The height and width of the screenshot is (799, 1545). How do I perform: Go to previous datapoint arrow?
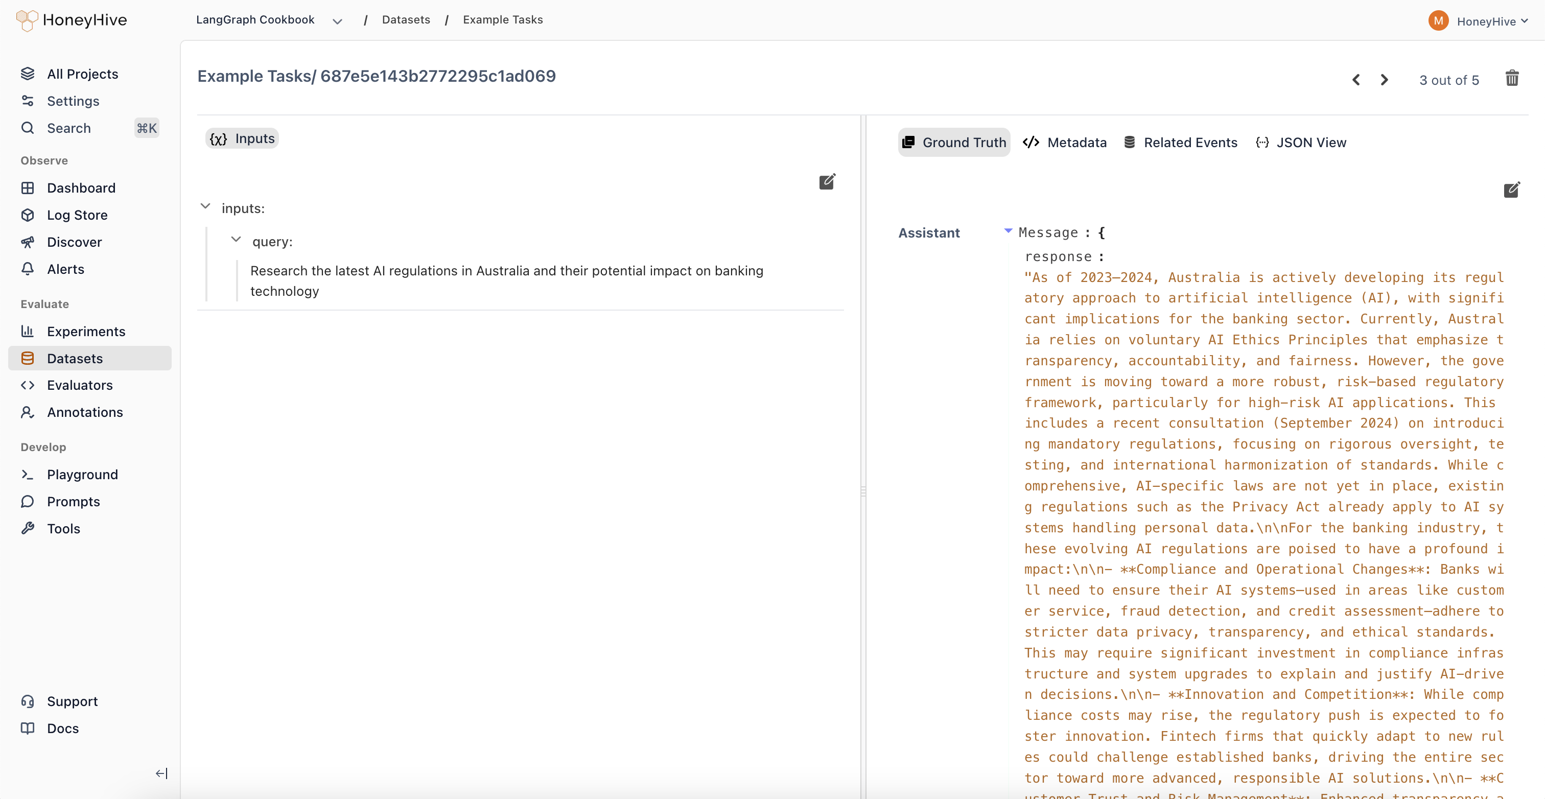pos(1355,80)
